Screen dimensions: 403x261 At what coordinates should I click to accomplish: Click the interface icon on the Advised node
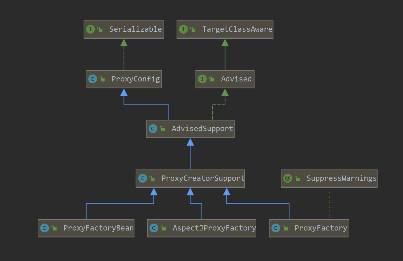point(202,79)
